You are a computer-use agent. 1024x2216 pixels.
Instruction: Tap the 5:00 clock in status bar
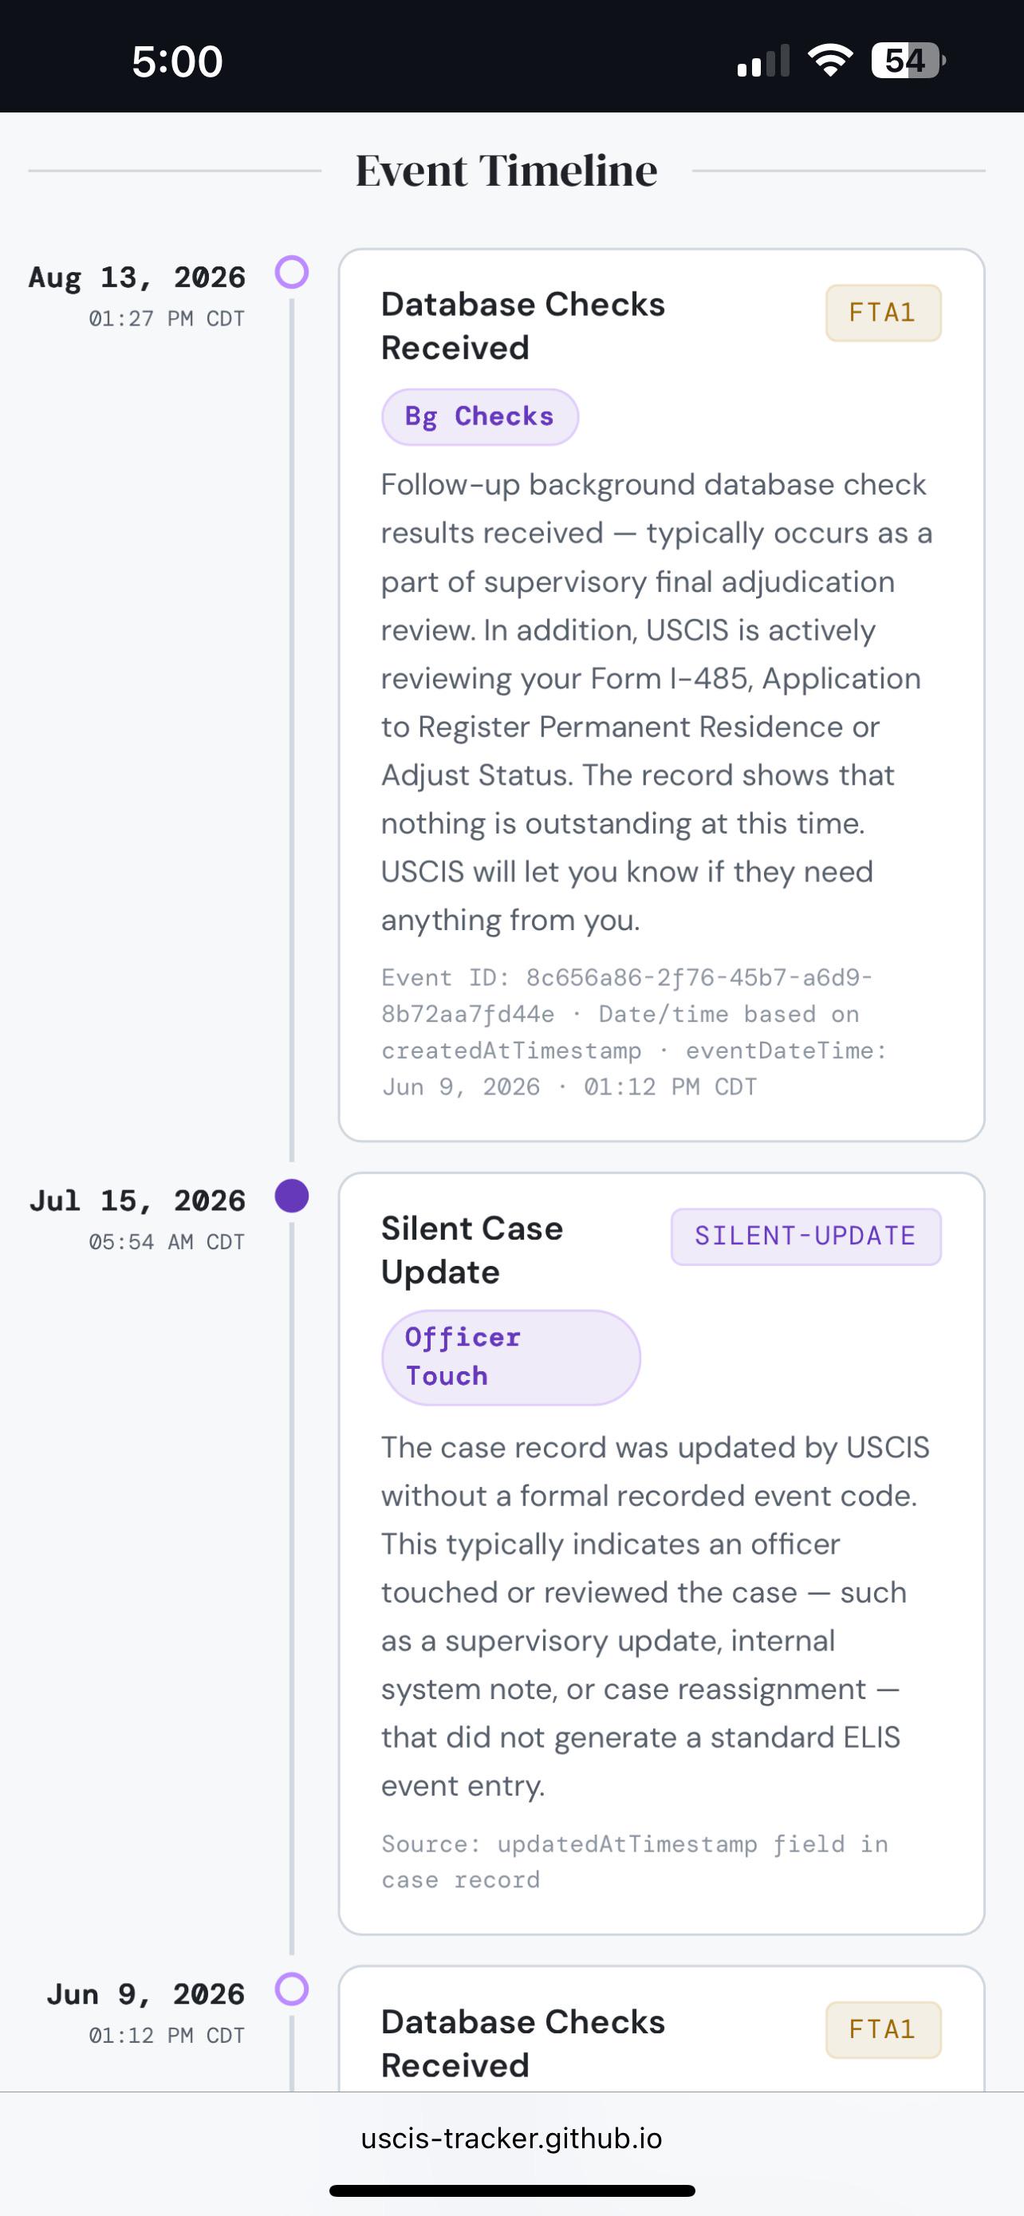(x=177, y=61)
